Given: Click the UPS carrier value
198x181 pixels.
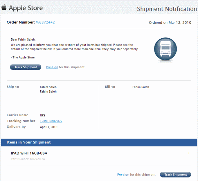Looking at the screenshot, I should coord(42,115).
